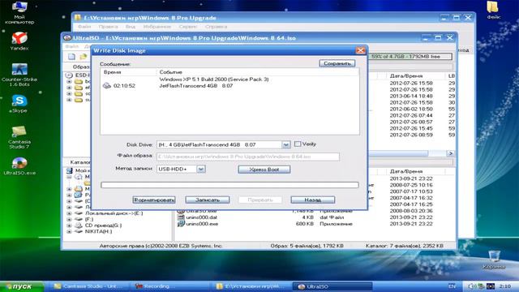
Task: Open the View menu in Explorer window
Action: pyautogui.click(x=131, y=27)
